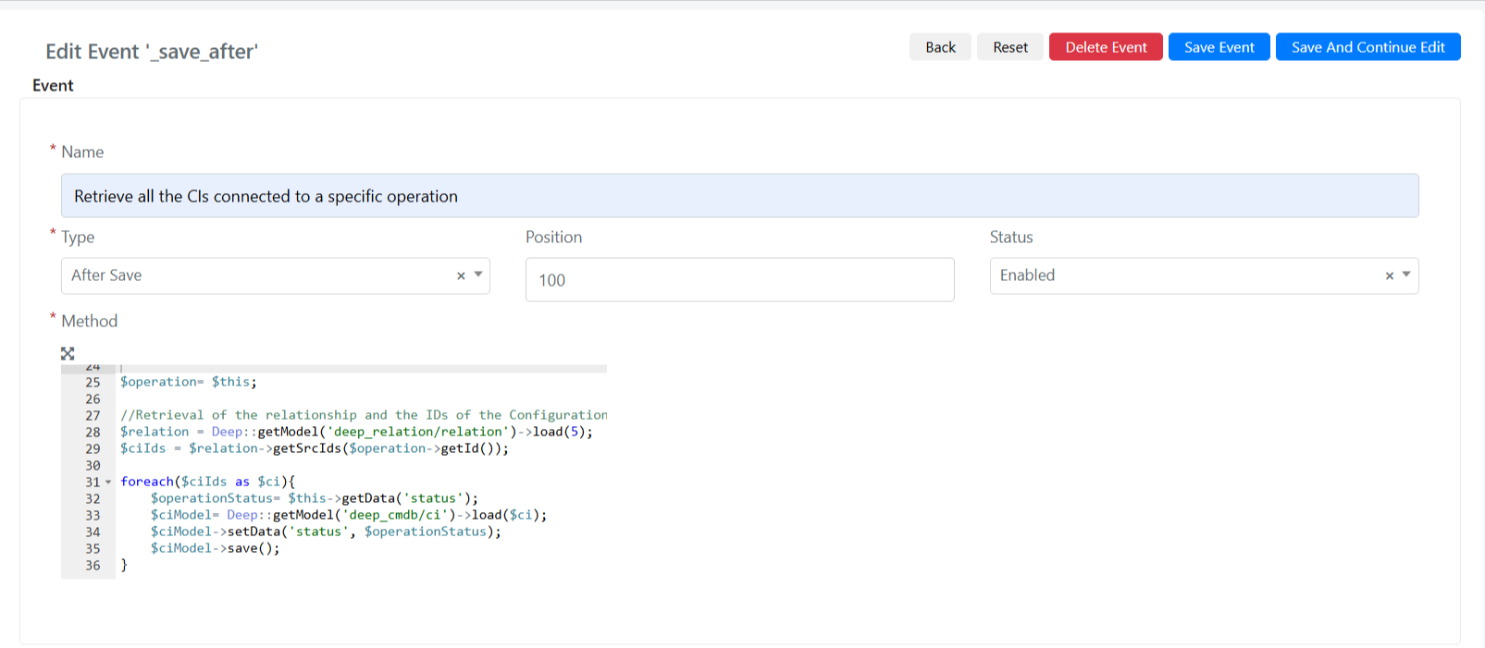This screenshot has height=648, width=1485.
Task: Open the Status dropdown arrow
Action: tap(1406, 275)
